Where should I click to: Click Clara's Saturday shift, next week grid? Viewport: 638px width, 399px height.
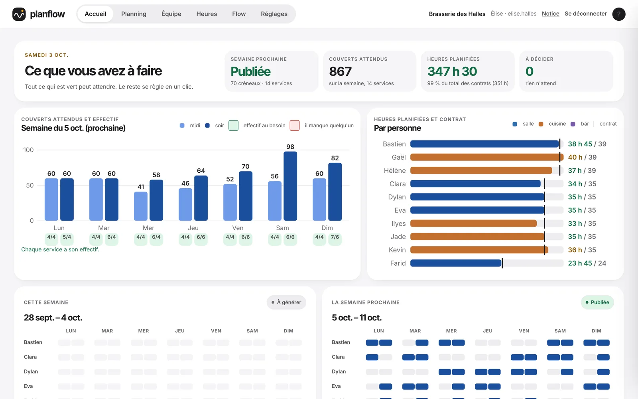(560, 358)
